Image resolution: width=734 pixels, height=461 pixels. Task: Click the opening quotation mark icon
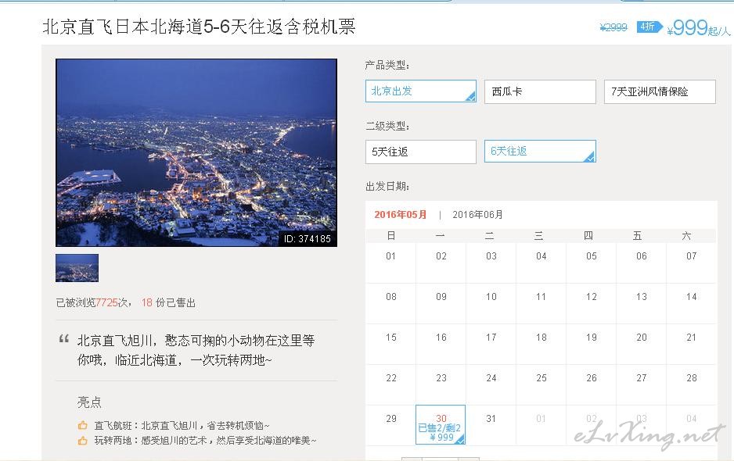[64, 338]
